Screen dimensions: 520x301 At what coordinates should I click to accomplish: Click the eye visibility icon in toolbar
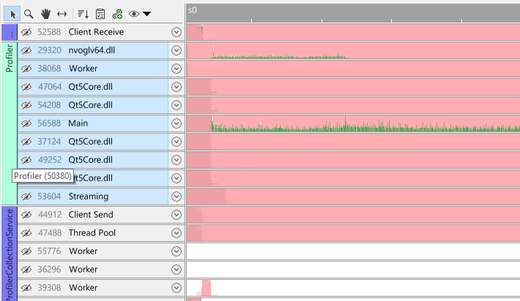(134, 13)
